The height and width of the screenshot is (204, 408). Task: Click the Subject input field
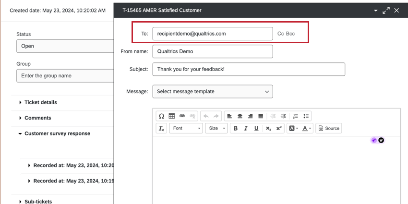click(x=249, y=69)
